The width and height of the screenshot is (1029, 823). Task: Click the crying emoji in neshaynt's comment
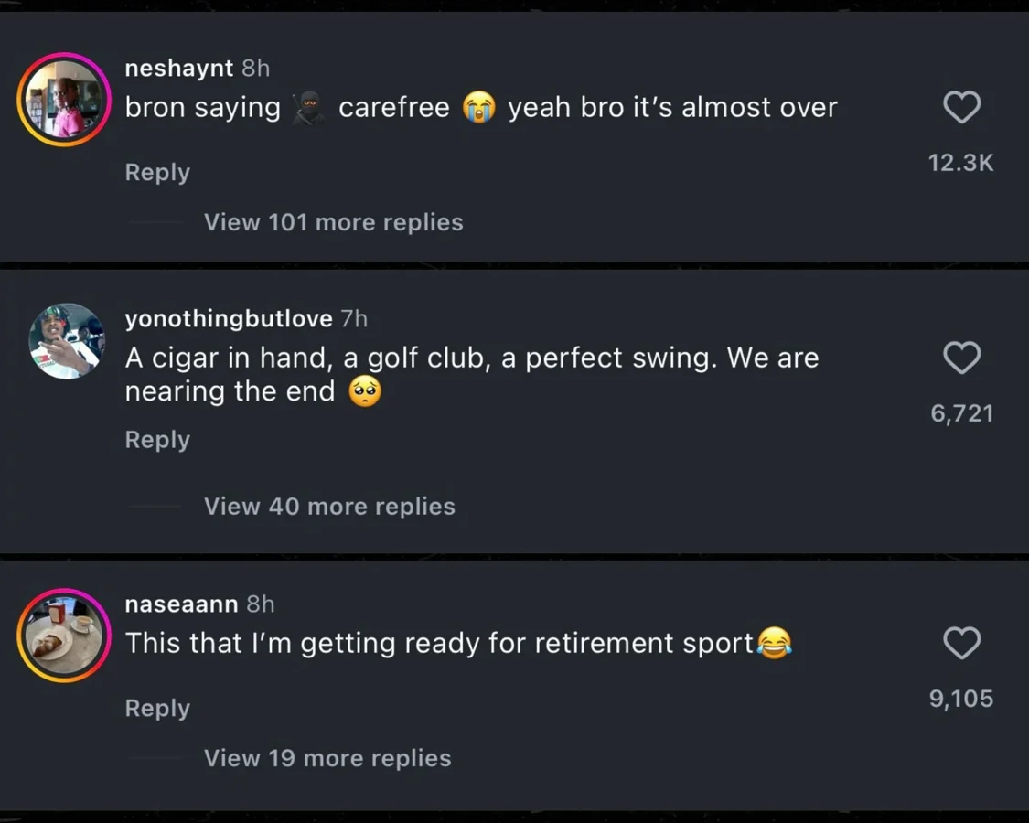(x=478, y=108)
